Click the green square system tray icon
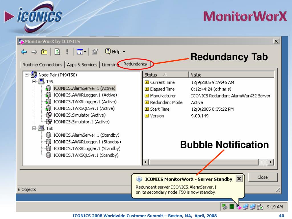This screenshot has width=292, height=219. click(x=232, y=207)
